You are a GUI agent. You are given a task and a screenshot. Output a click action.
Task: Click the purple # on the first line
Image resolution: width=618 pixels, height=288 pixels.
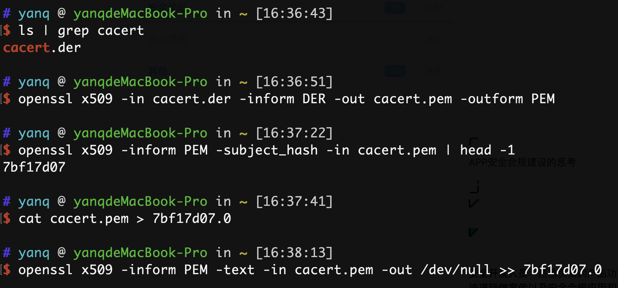[x=7, y=13]
